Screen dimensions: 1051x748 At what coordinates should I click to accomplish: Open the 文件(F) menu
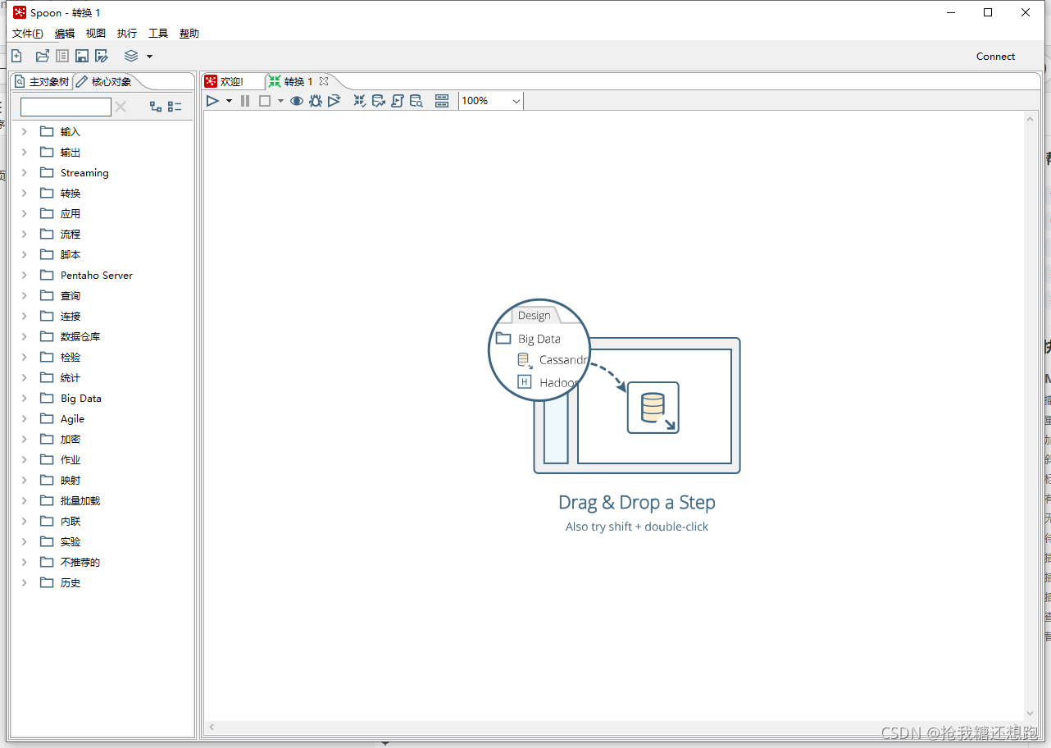[28, 34]
